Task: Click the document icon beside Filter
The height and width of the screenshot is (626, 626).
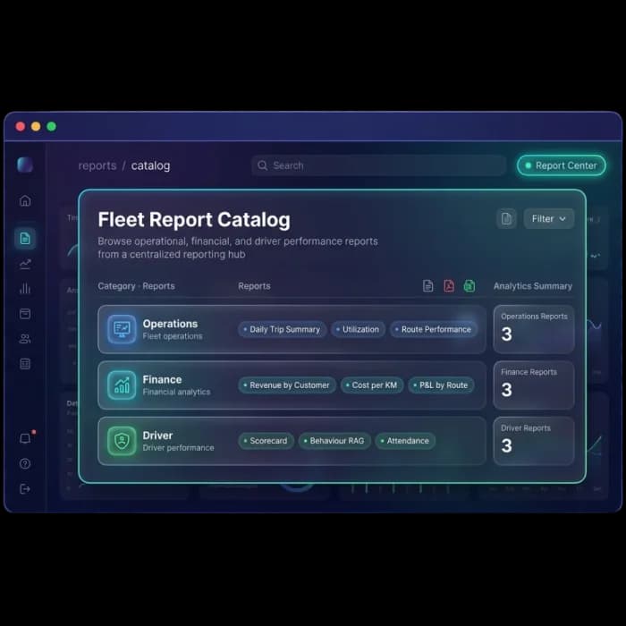Action: (506, 219)
